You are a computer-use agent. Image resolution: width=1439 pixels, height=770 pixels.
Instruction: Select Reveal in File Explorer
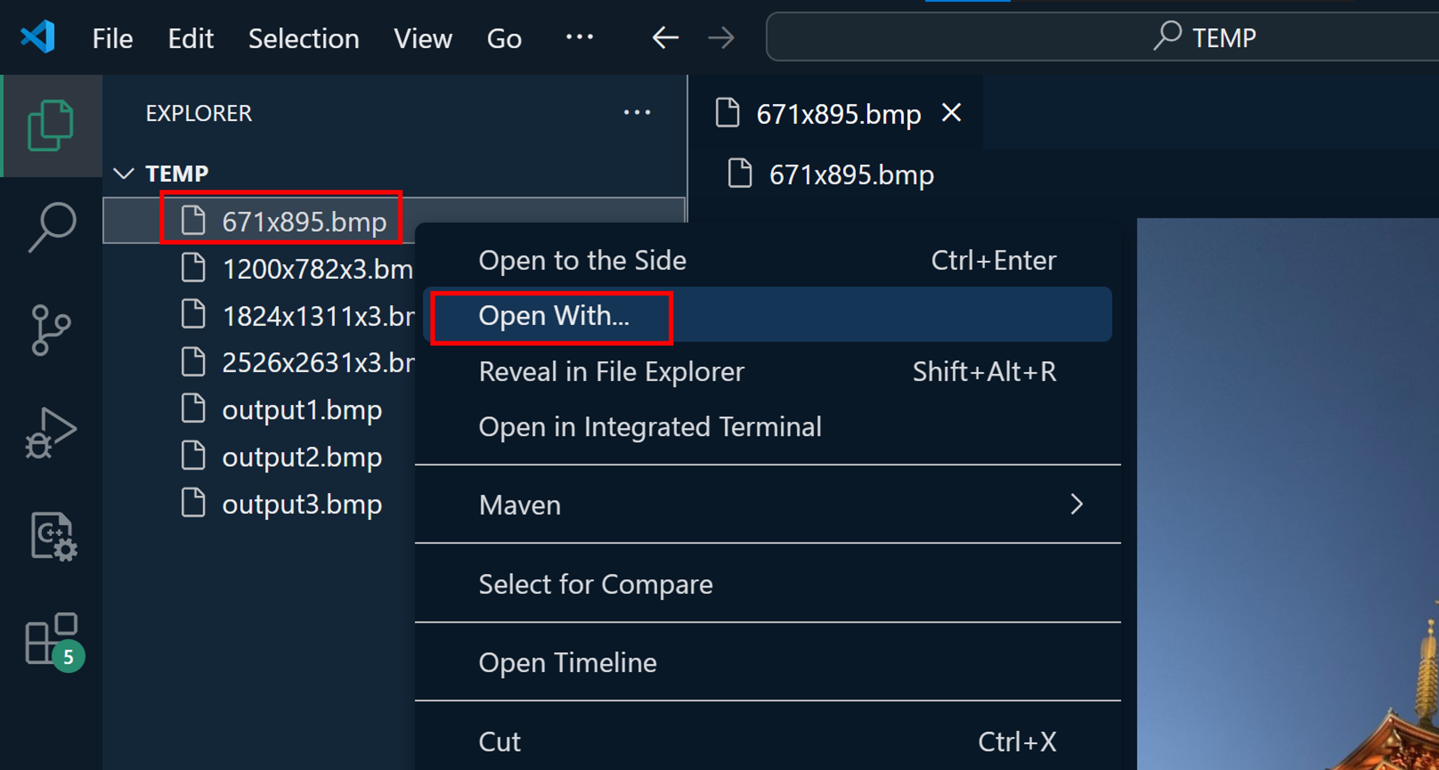click(x=611, y=371)
